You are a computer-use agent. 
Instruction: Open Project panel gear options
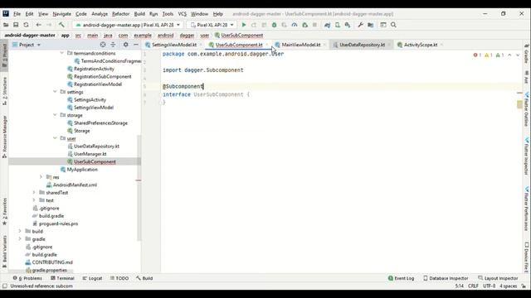pos(125,45)
